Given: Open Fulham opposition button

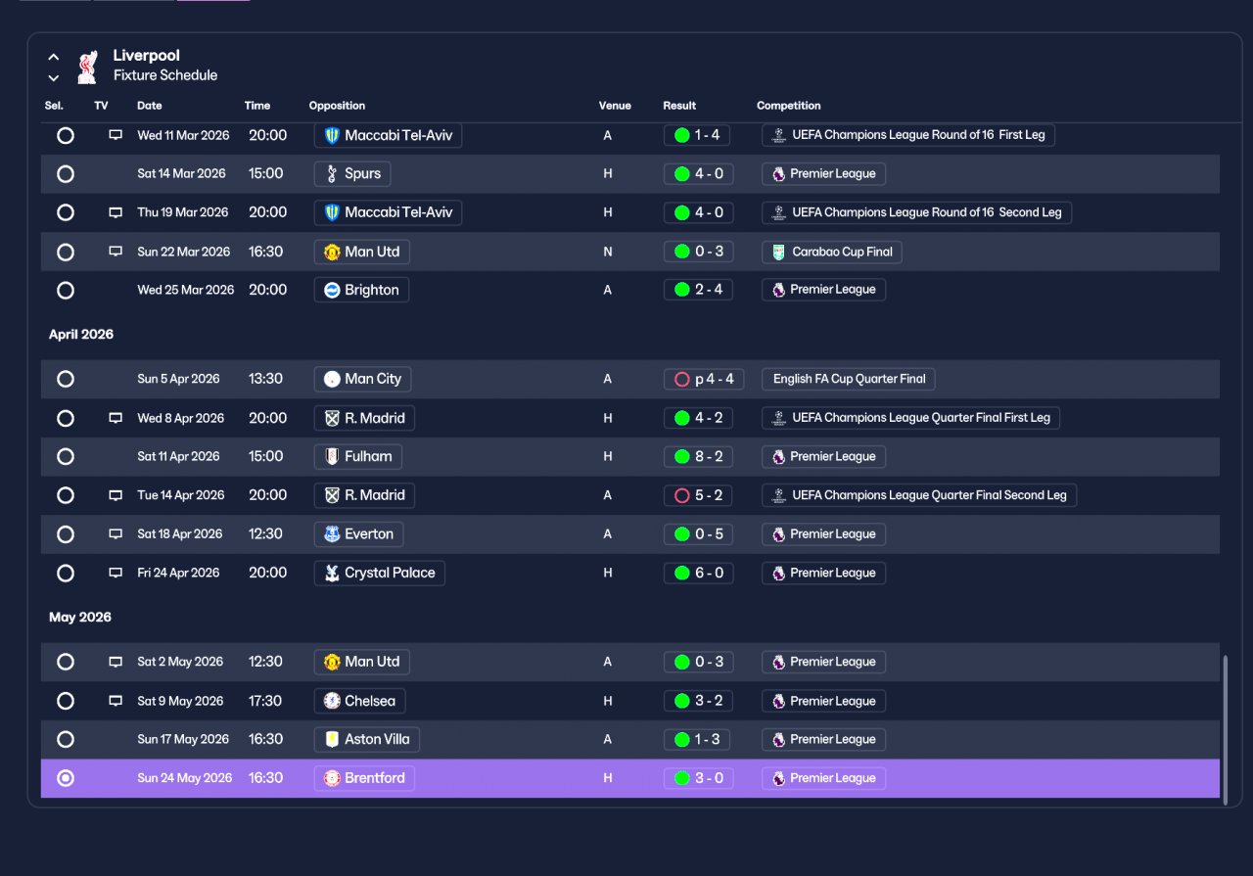Looking at the screenshot, I should click(x=358, y=456).
